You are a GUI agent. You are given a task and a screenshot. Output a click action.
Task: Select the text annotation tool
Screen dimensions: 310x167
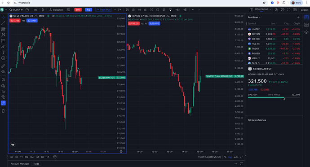tap(3, 53)
